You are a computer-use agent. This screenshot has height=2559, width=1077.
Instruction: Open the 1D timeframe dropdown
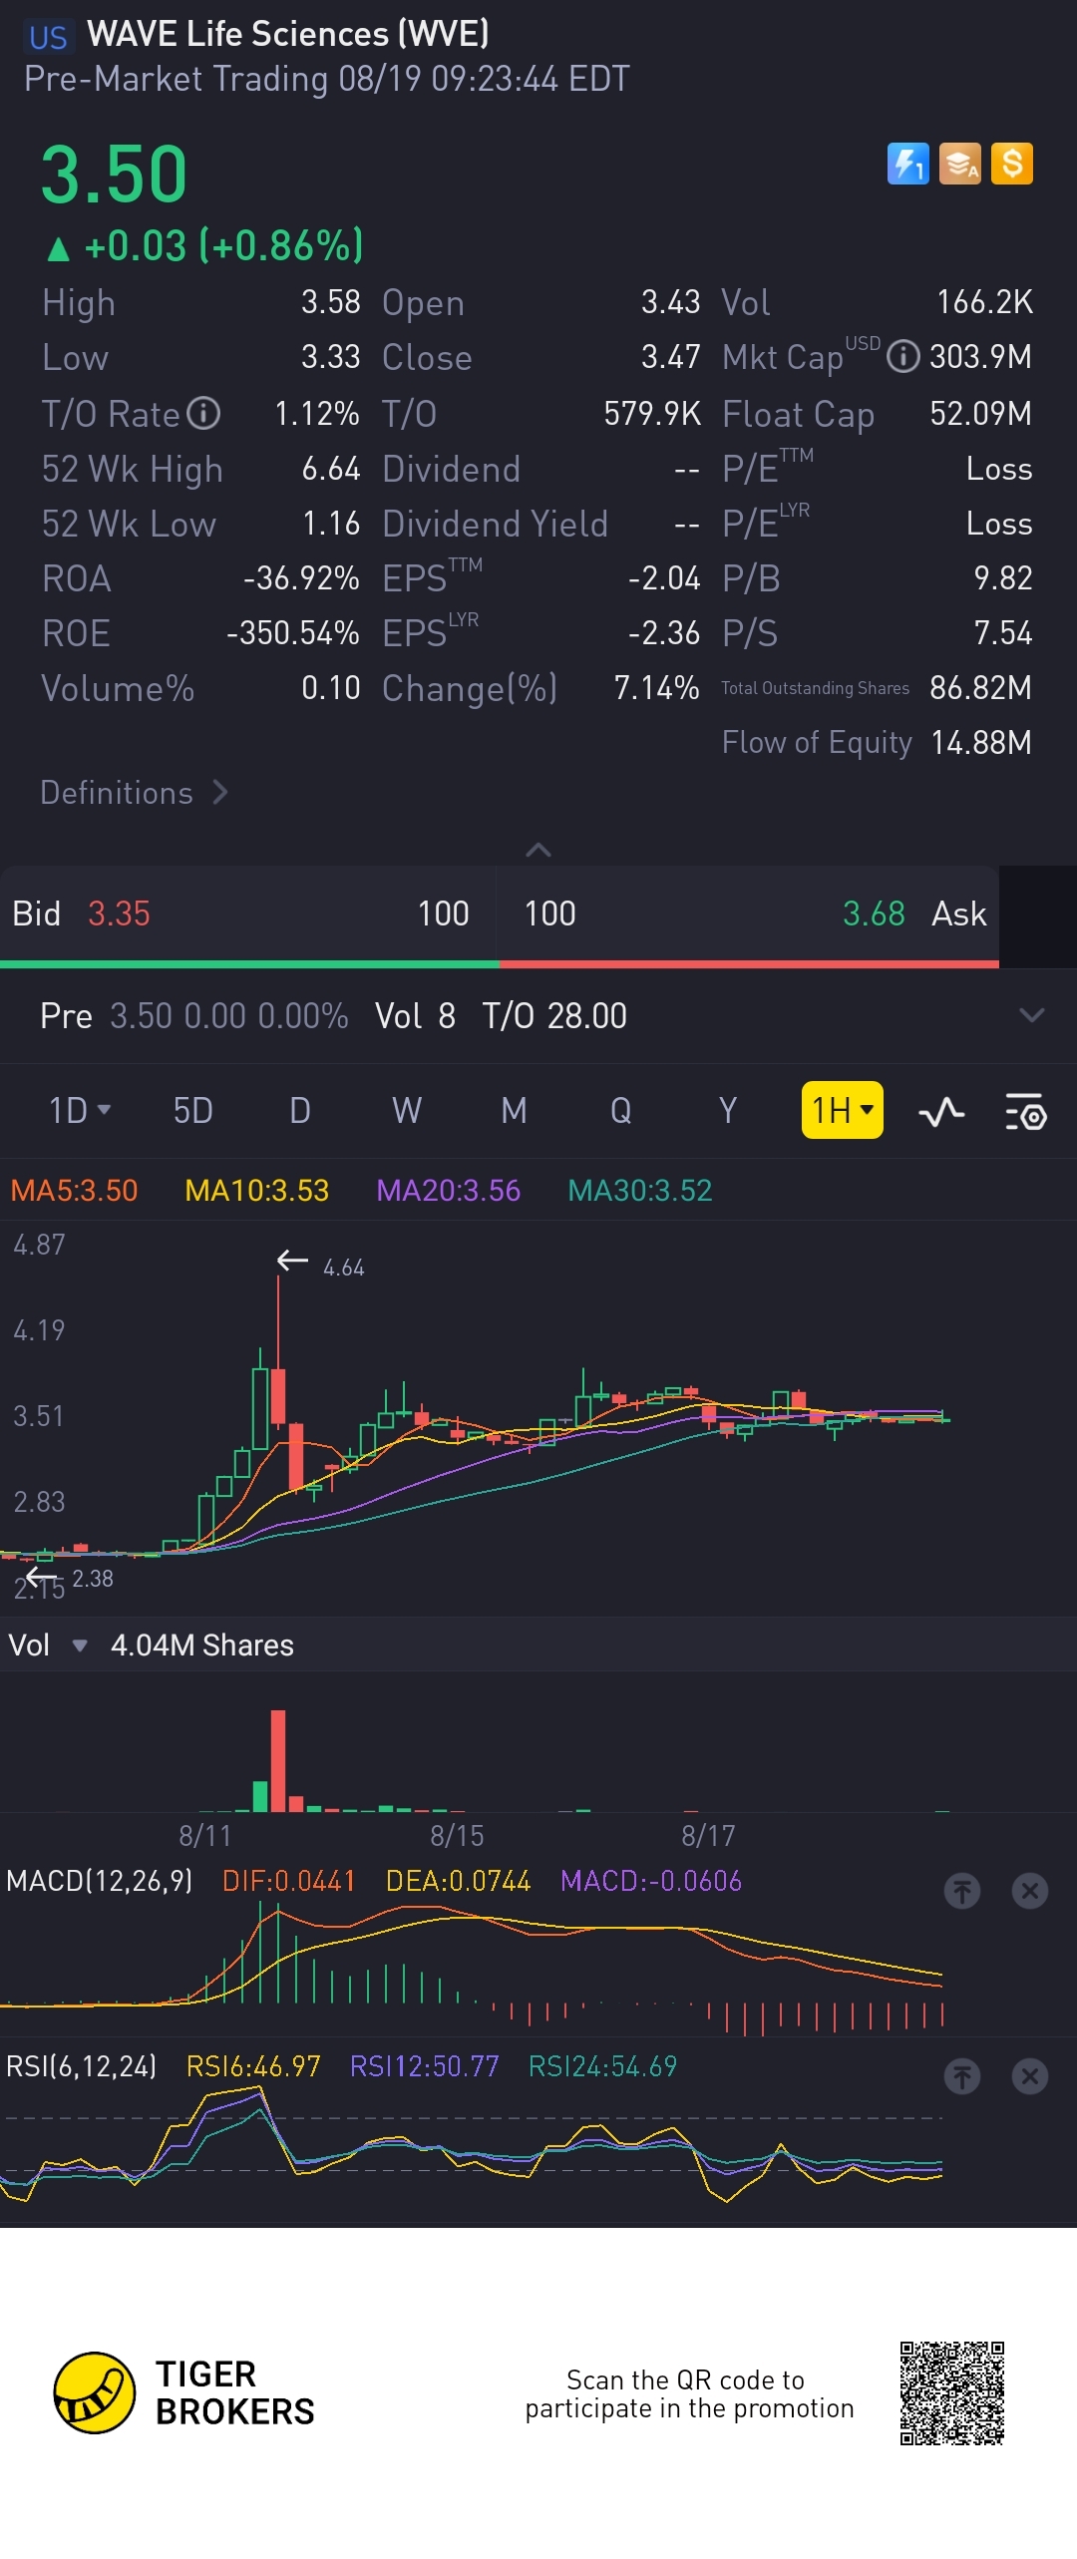click(79, 1110)
